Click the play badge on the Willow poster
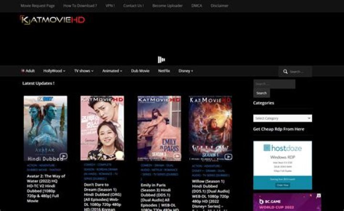Viewport: 344px width, 211px height. (228, 157)
